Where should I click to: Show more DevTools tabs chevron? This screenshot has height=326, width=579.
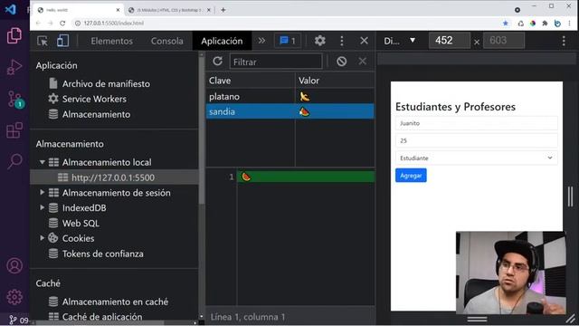[261, 41]
